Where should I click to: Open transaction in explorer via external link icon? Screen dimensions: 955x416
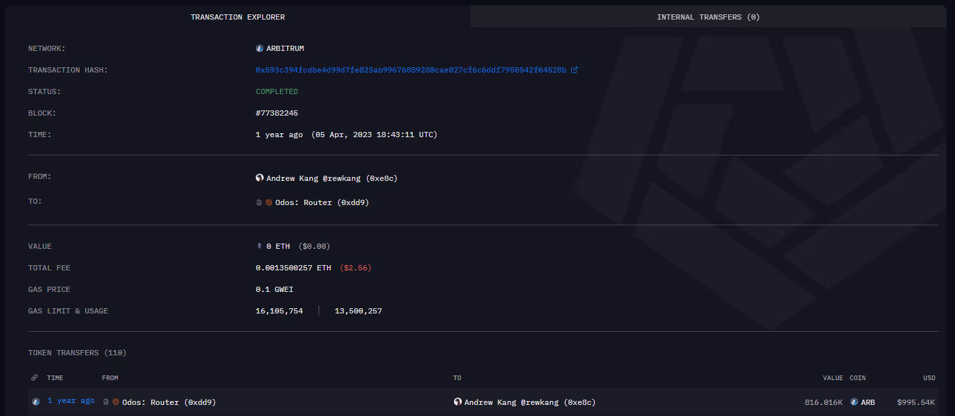pyautogui.click(x=575, y=69)
